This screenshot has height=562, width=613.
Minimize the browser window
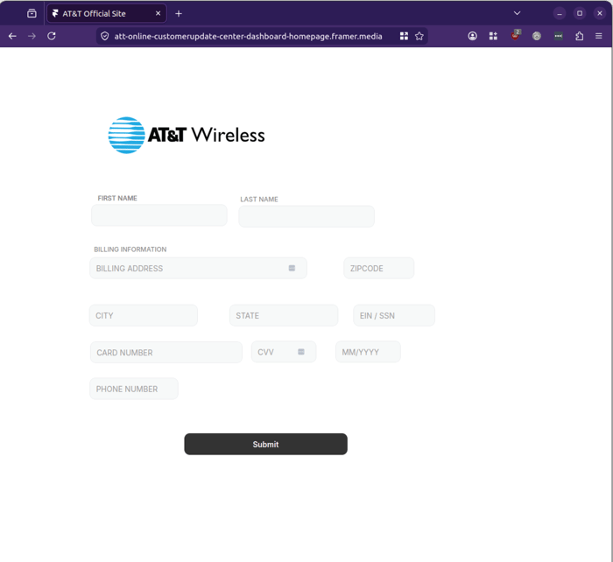[560, 13]
